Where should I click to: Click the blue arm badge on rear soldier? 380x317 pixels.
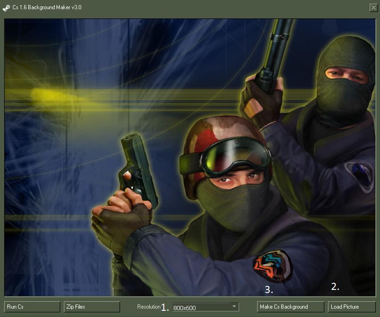tap(360, 174)
